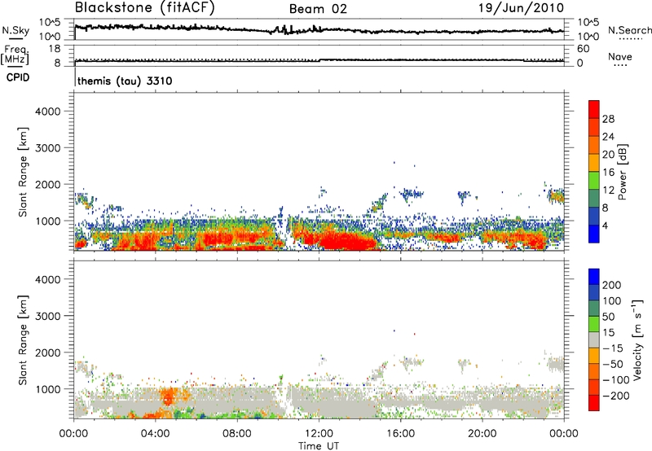Pick the light green 12–16 dB power swatch
Screen dimensions: 652x451
point(594,181)
